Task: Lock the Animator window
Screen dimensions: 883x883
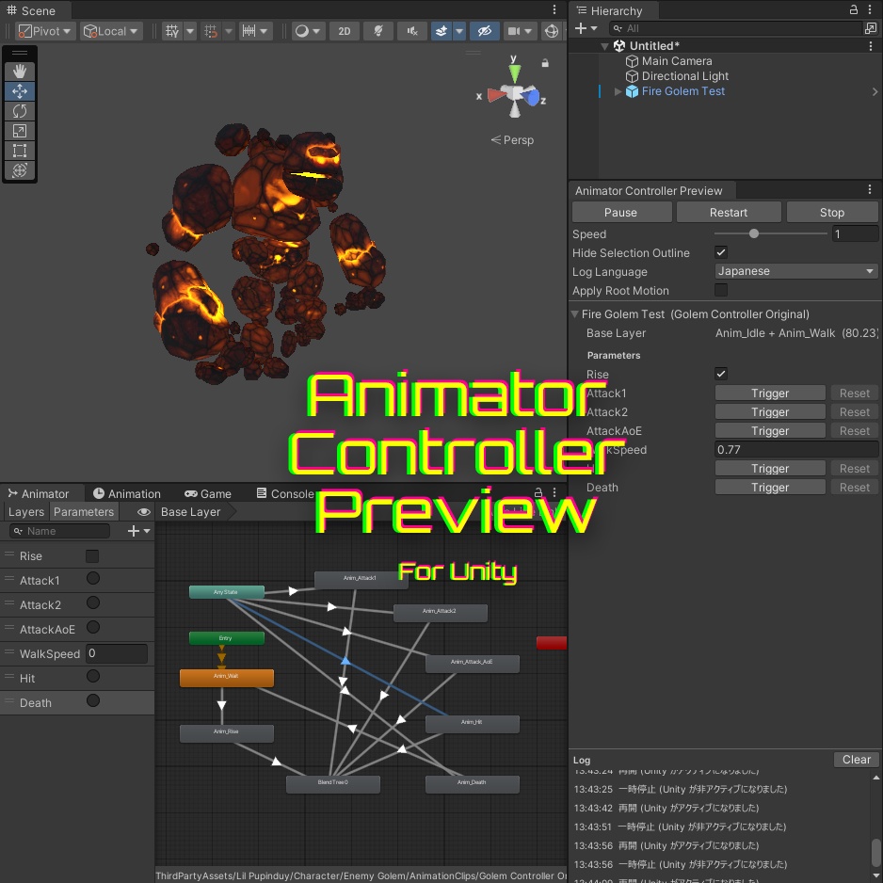Action: click(538, 492)
